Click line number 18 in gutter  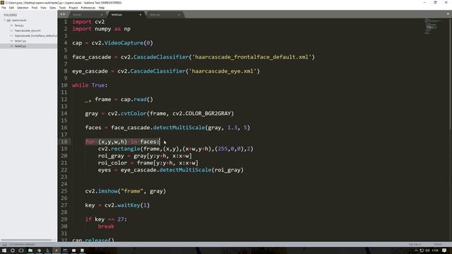(64, 142)
